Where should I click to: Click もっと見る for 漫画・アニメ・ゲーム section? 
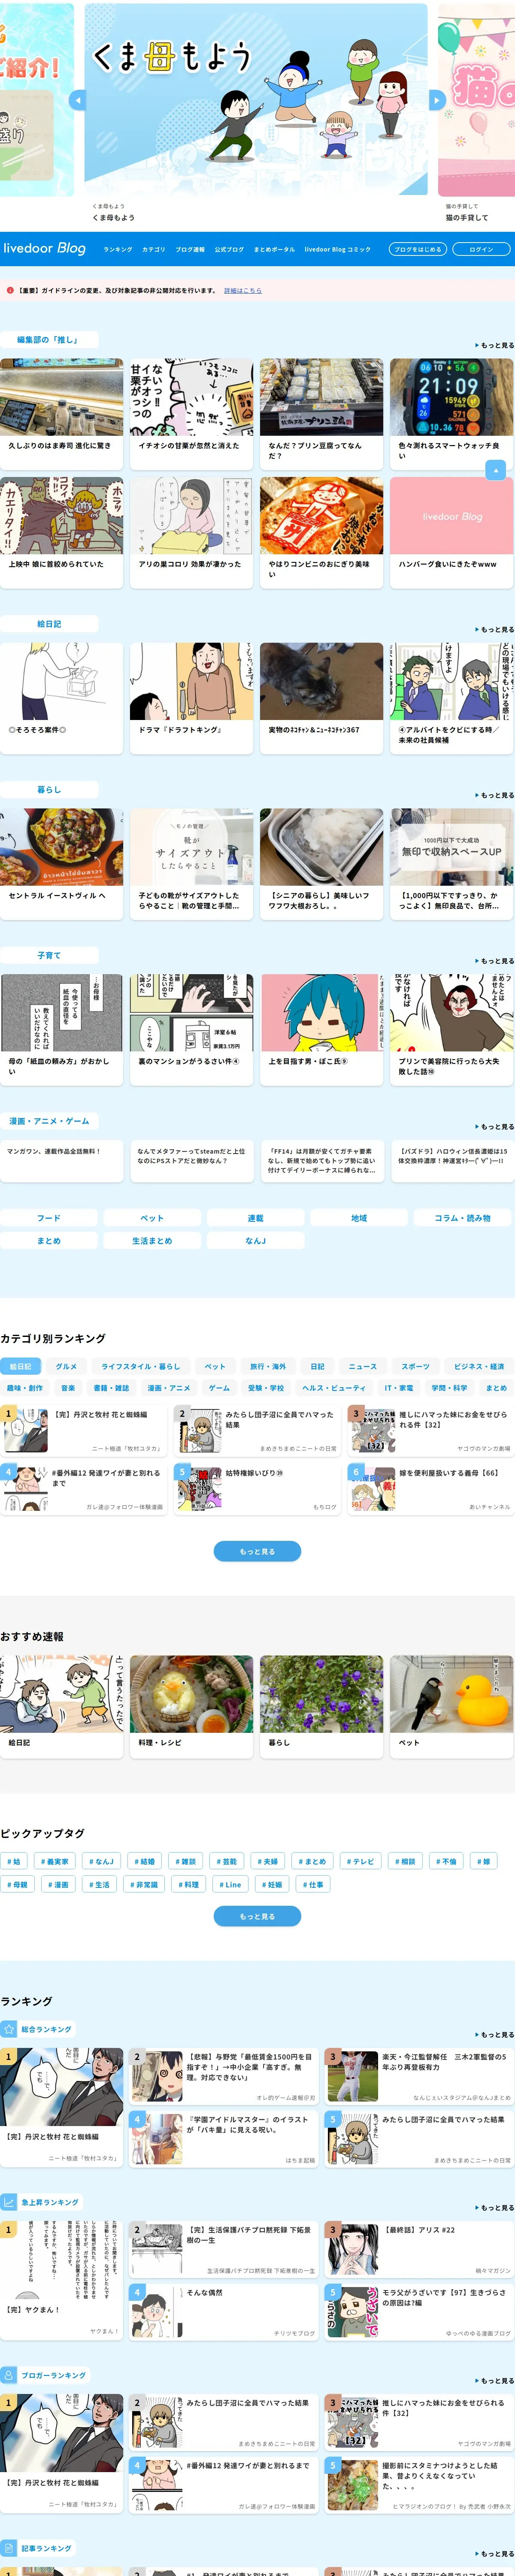click(494, 1127)
